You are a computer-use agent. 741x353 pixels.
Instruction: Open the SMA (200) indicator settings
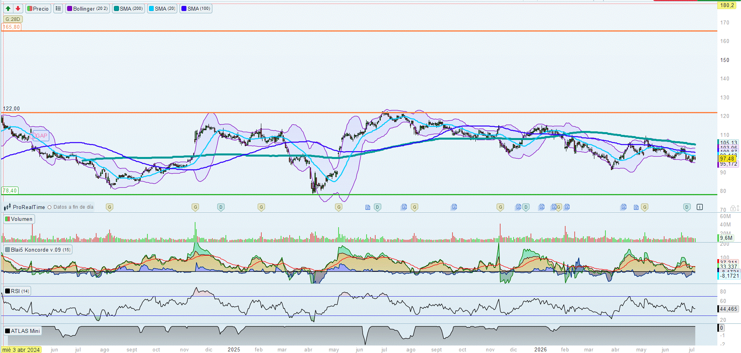(128, 8)
